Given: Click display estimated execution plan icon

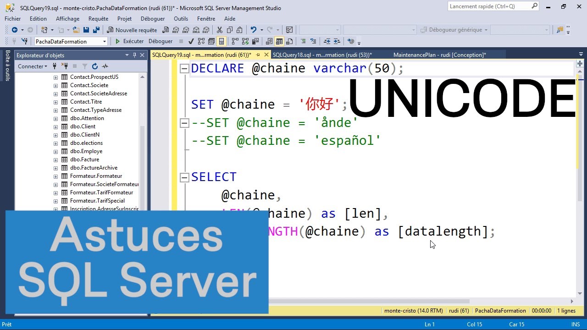Looking at the screenshot, I should tap(201, 41).
